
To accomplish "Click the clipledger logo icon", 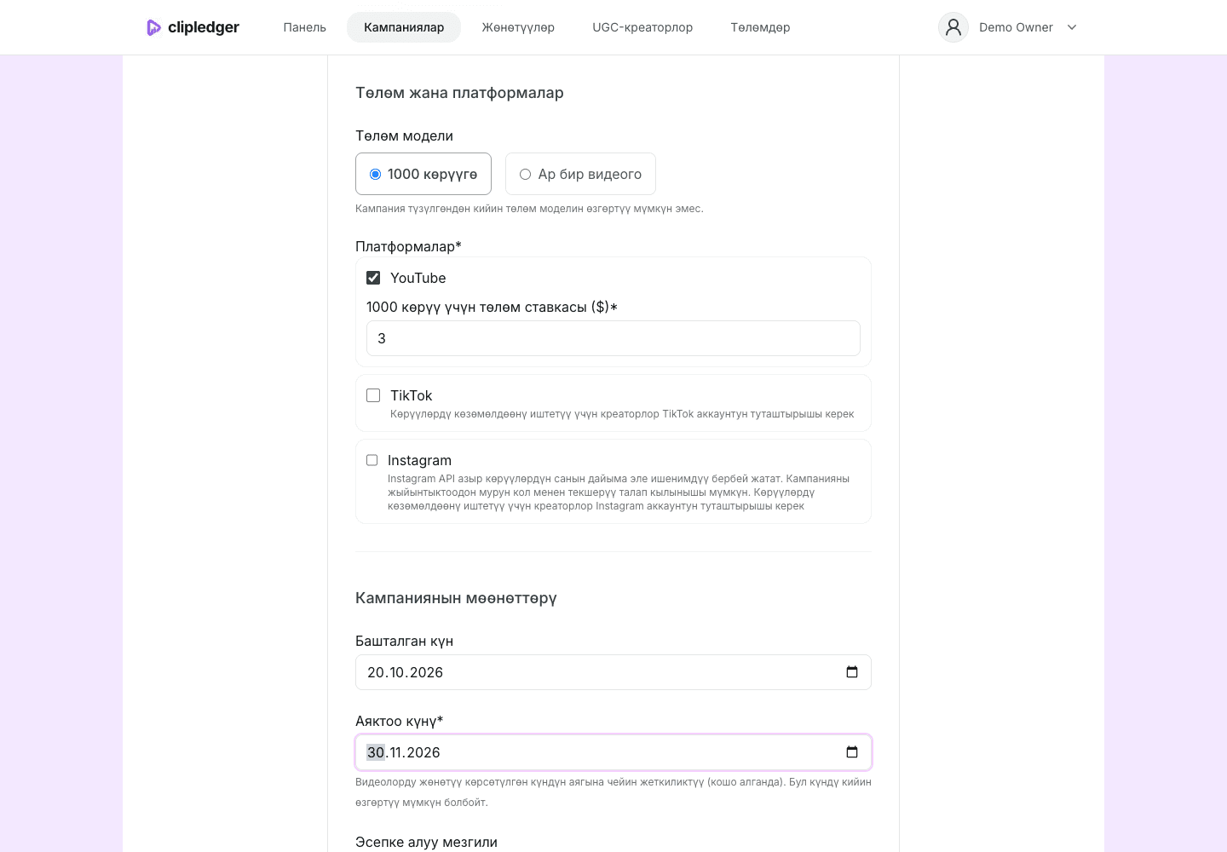I will point(153,27).
